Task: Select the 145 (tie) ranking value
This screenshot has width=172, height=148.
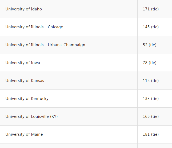Action: click(151, 27)
